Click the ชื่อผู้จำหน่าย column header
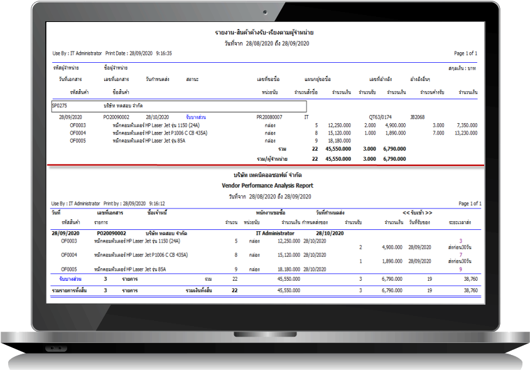Screen dimensions: 530x370 pos(116,68)
